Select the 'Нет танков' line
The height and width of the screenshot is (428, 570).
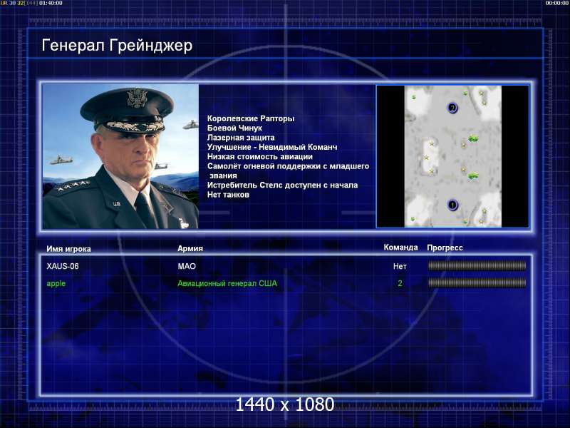click(228, 194)
